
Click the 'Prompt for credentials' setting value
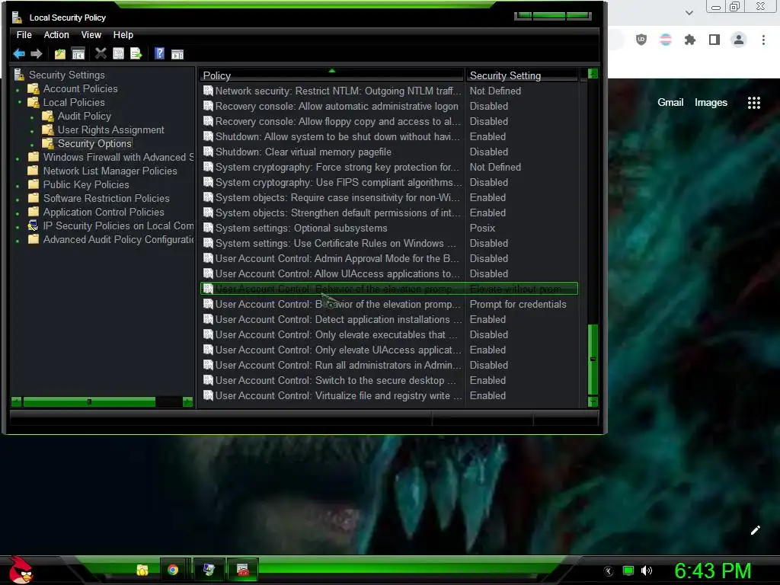coord(518,304)
